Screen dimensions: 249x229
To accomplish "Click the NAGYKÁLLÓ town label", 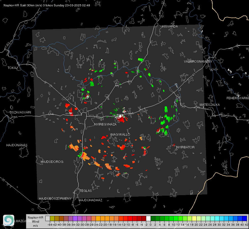I will pyautogui.click(x=121, y=134).
